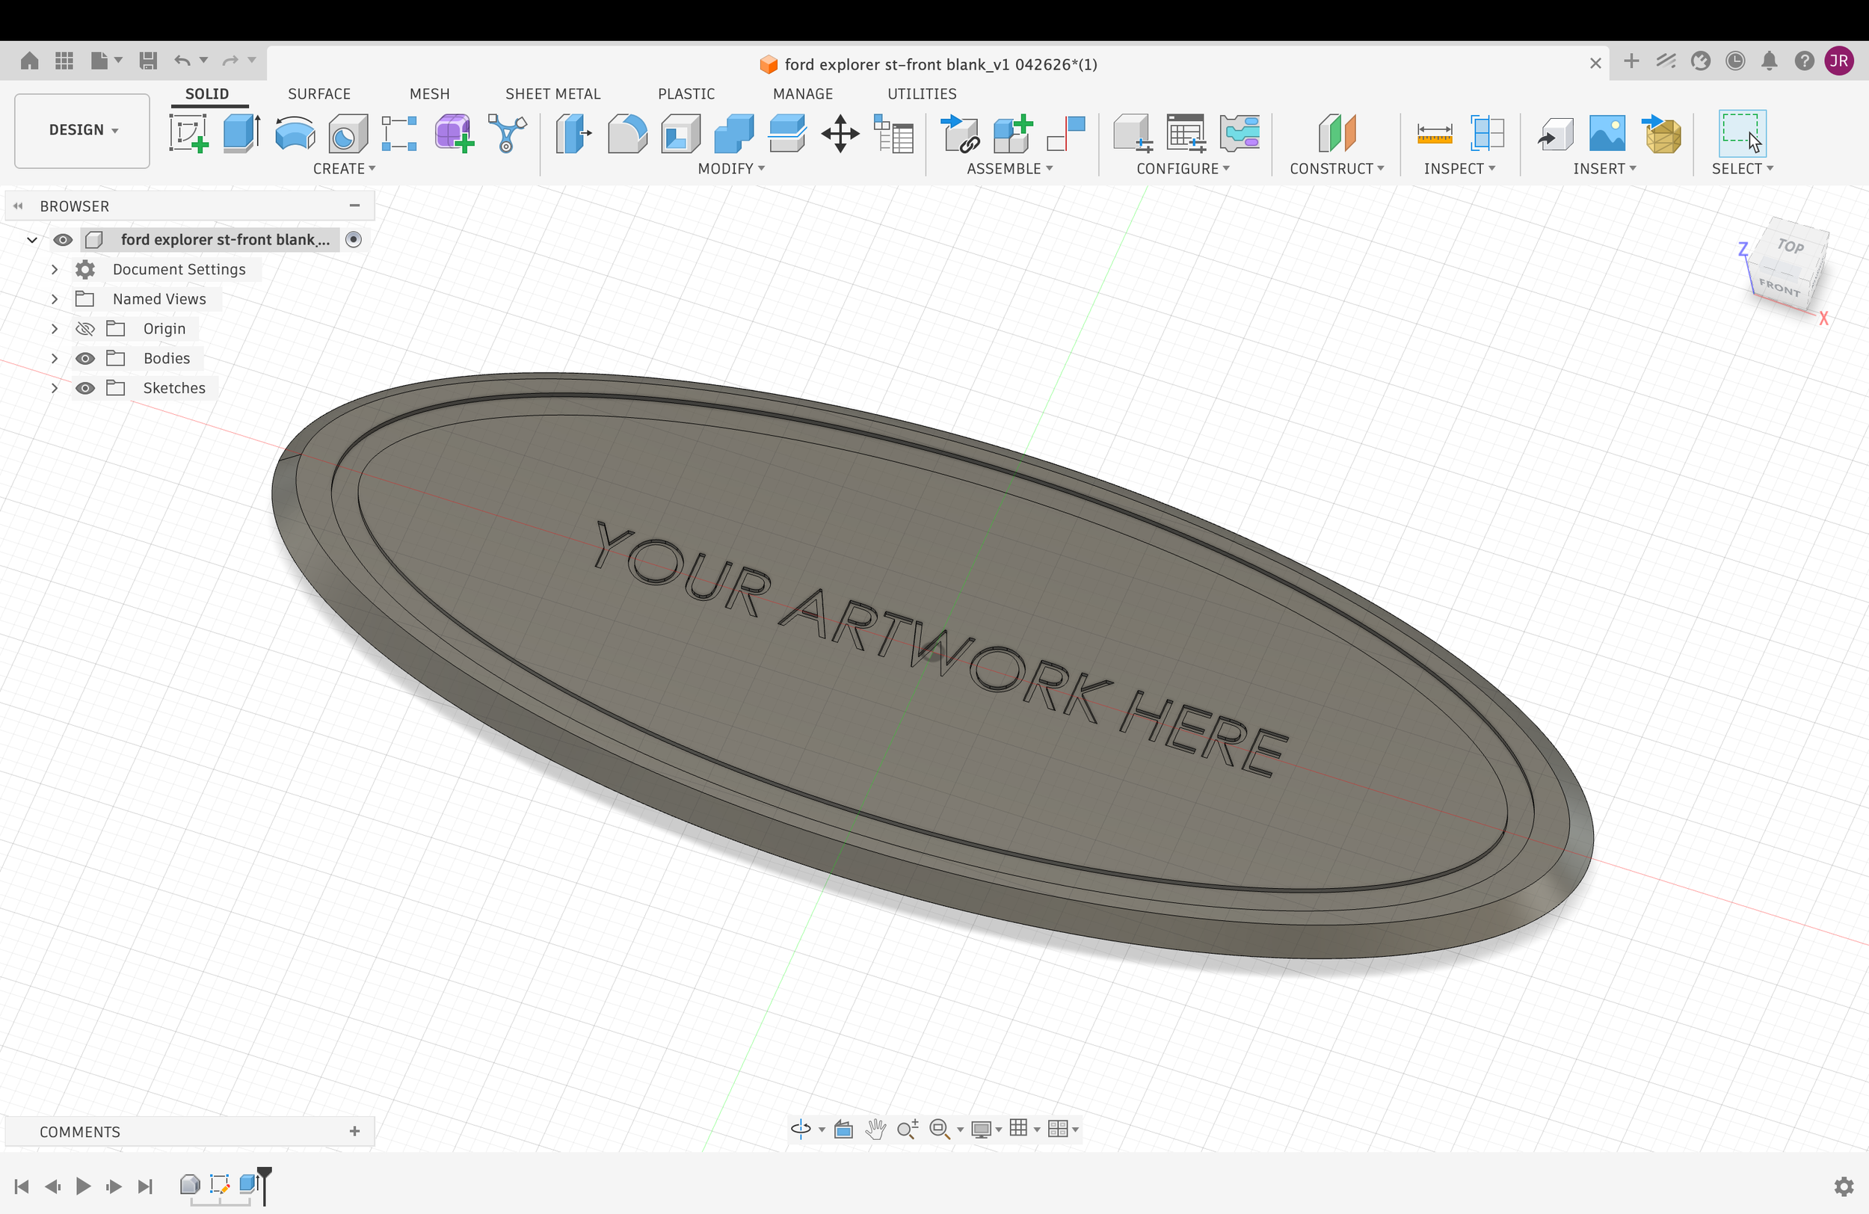Choose the Hole tool icon

(348, 133)
